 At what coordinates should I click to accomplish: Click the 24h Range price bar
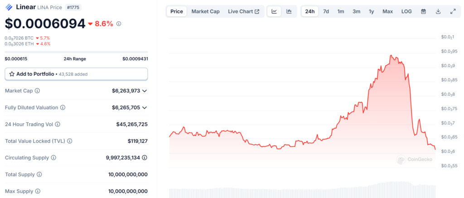[x=76, y=52]
